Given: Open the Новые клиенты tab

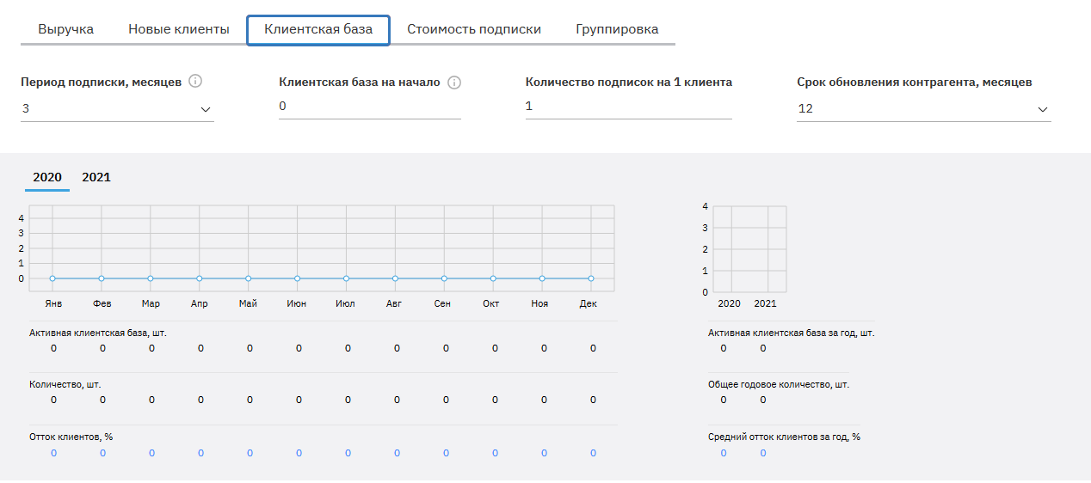Looking at the screenshot, I should (x=179, y=29).
